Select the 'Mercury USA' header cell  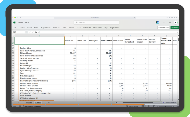coord(94,41)
